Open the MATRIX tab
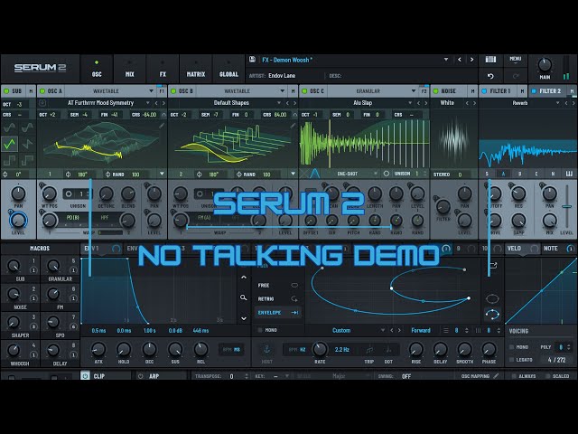This screenshot has width=578, height=434. pyautogui.click(x=196, y=69)
